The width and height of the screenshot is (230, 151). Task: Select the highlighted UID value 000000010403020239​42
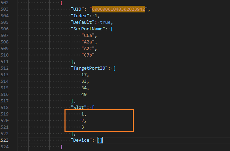coord(119,9)
